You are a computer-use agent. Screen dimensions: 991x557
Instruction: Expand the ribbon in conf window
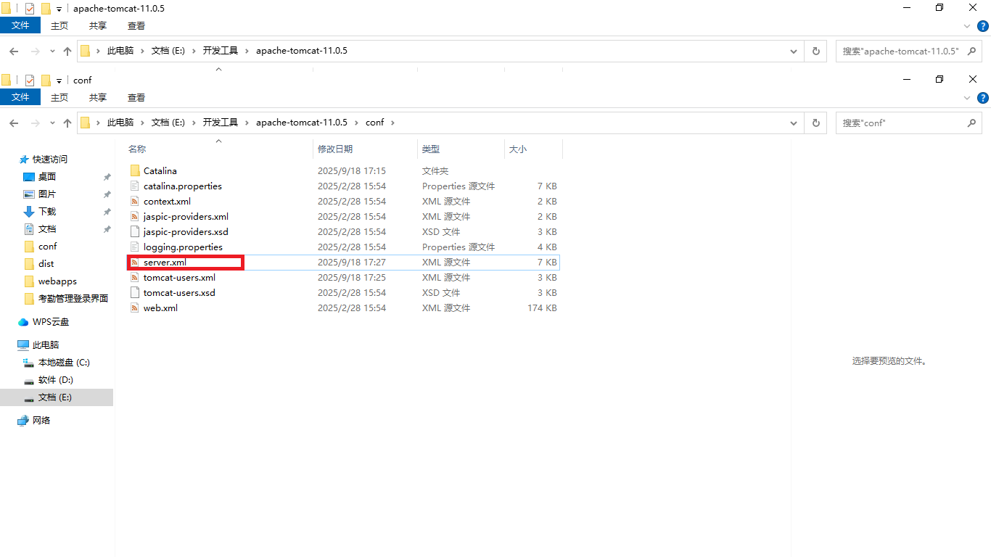(967, 98)
